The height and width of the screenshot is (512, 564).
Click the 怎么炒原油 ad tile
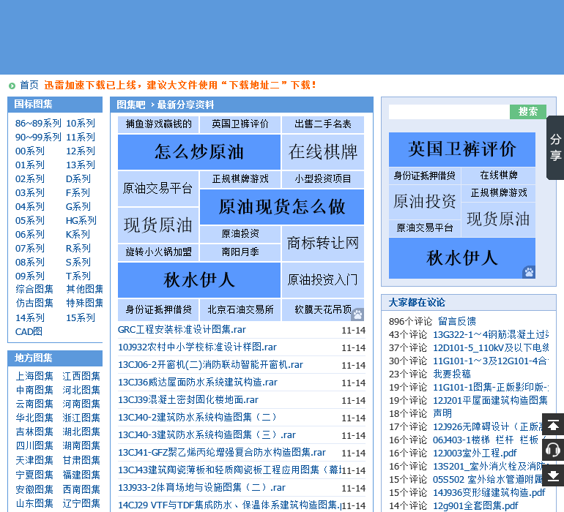198,152
